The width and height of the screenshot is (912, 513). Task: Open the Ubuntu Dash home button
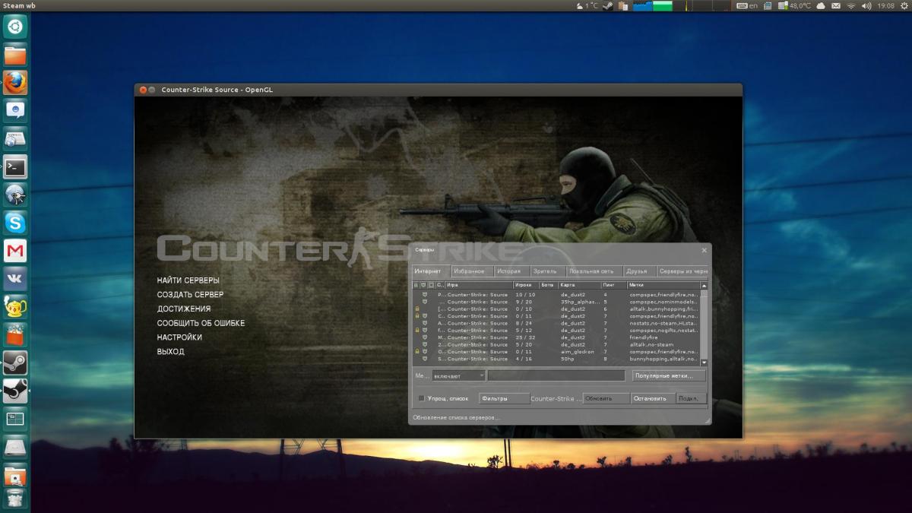pyautogui.click(x=15, y=27)
